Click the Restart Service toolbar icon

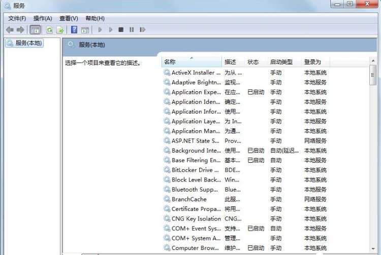tap(142, 30)
